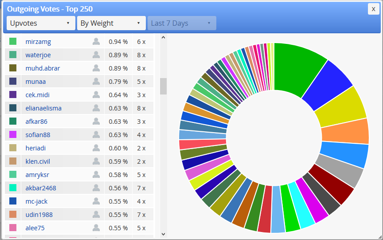Click the scroll up arrow of the list
This screenshot has height=240, width=383.
pyautogui.click(x=164, y=37)
